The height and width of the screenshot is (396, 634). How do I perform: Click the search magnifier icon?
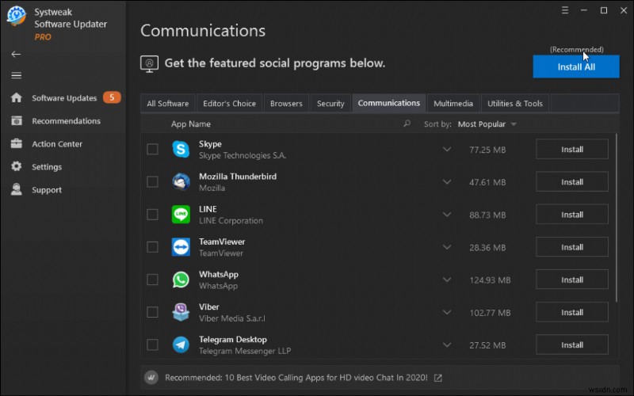coord(407,124)
